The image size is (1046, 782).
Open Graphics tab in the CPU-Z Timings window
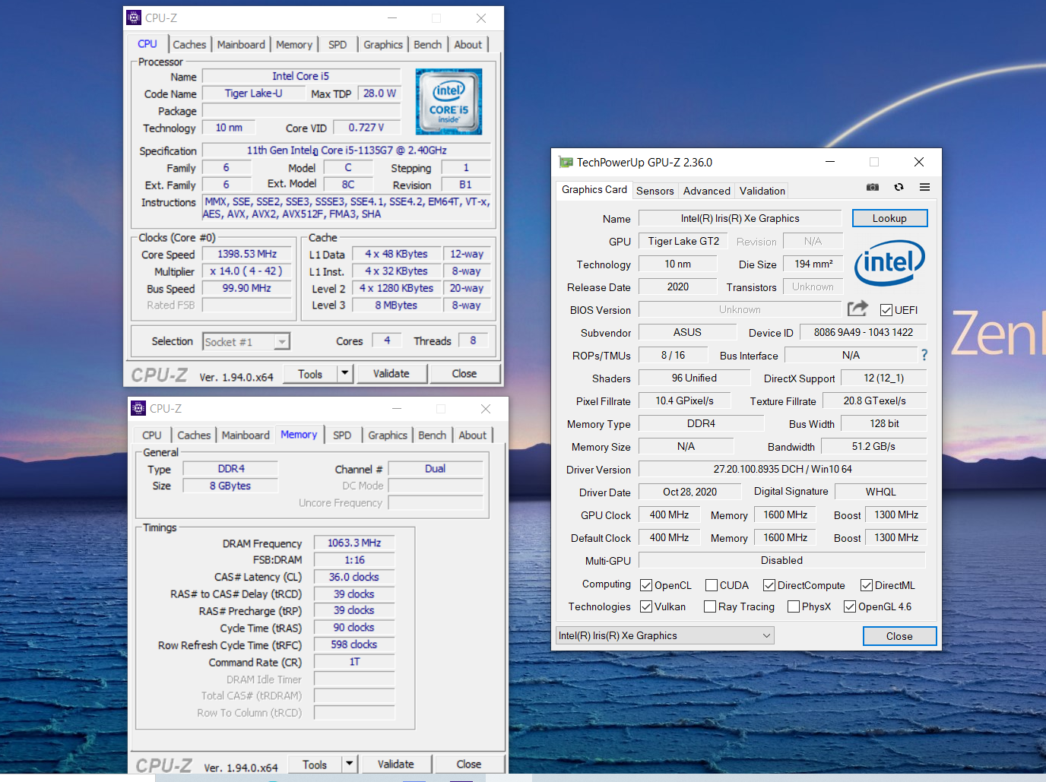coord(388,435)
